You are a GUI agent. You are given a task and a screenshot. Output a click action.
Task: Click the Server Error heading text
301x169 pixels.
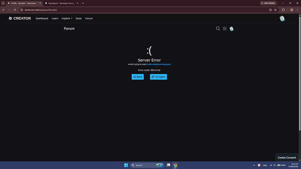click(x=149, y=60)
